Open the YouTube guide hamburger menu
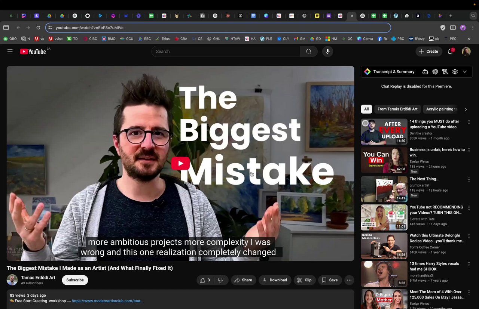Screen dimensions: 479x309 (10, 52)
